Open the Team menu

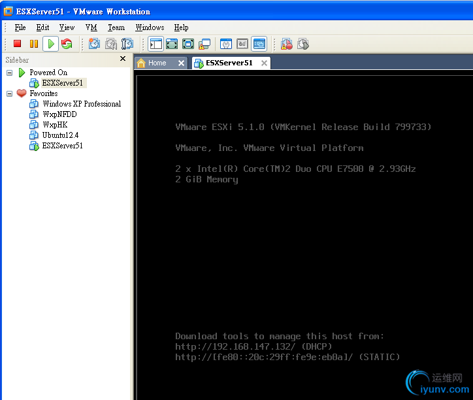(116, 27)
